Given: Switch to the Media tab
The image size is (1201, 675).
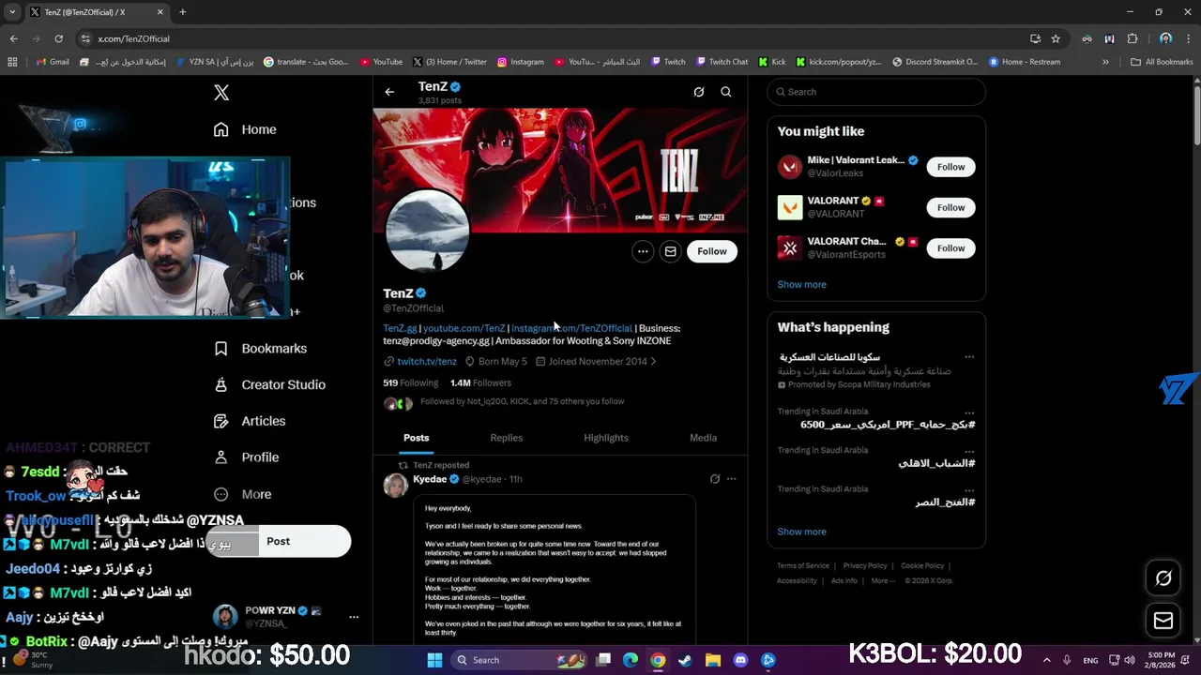Looking at the screenshot, I should (x=703, y=438).
